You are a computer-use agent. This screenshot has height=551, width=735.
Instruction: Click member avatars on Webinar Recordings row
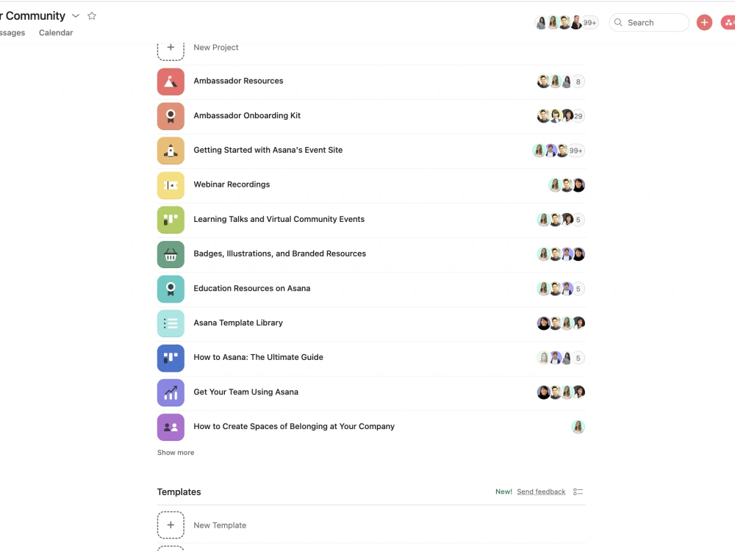coord(567,185)
